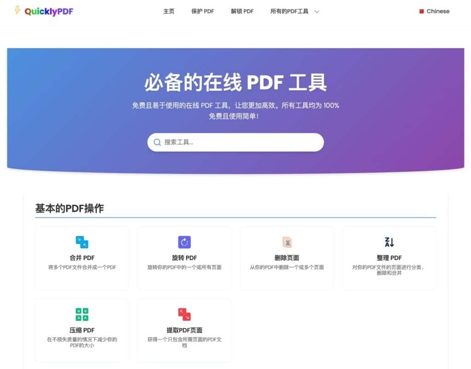The width and height of the screenshot is (471, 369).
Task: Expand the 所有的PDF工具 dropdown menu
Action: (290, 12)
